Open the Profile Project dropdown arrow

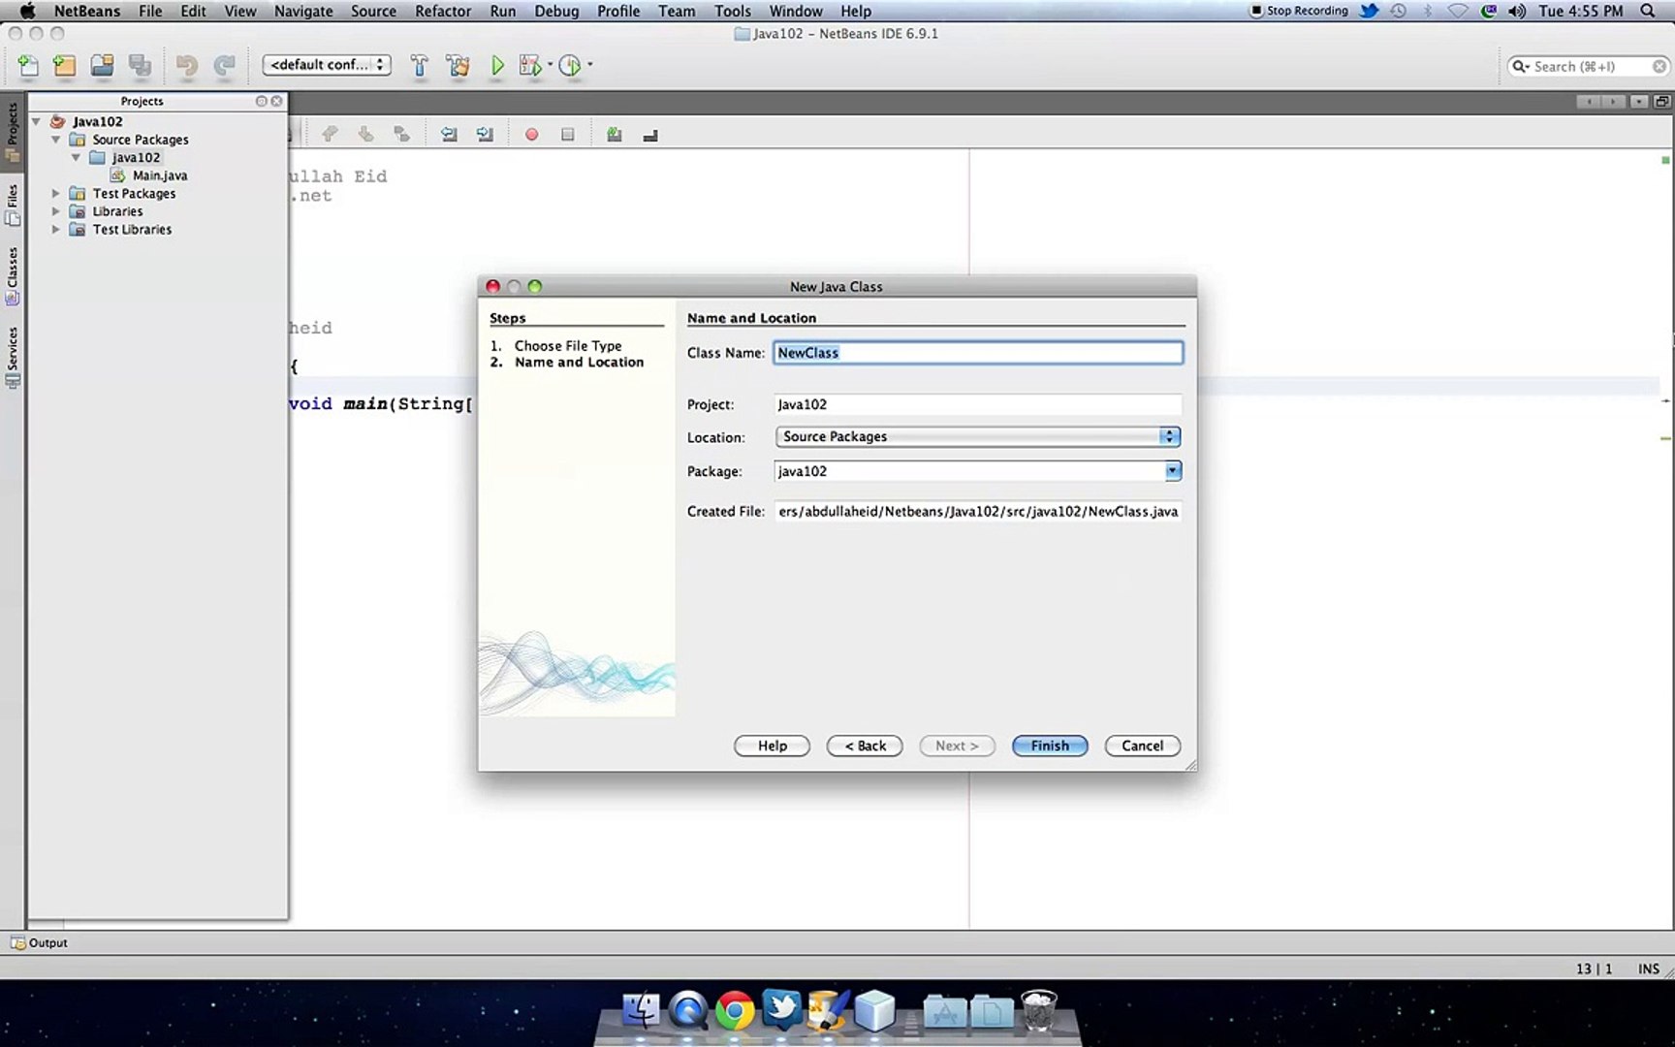[x=589, y=65]
